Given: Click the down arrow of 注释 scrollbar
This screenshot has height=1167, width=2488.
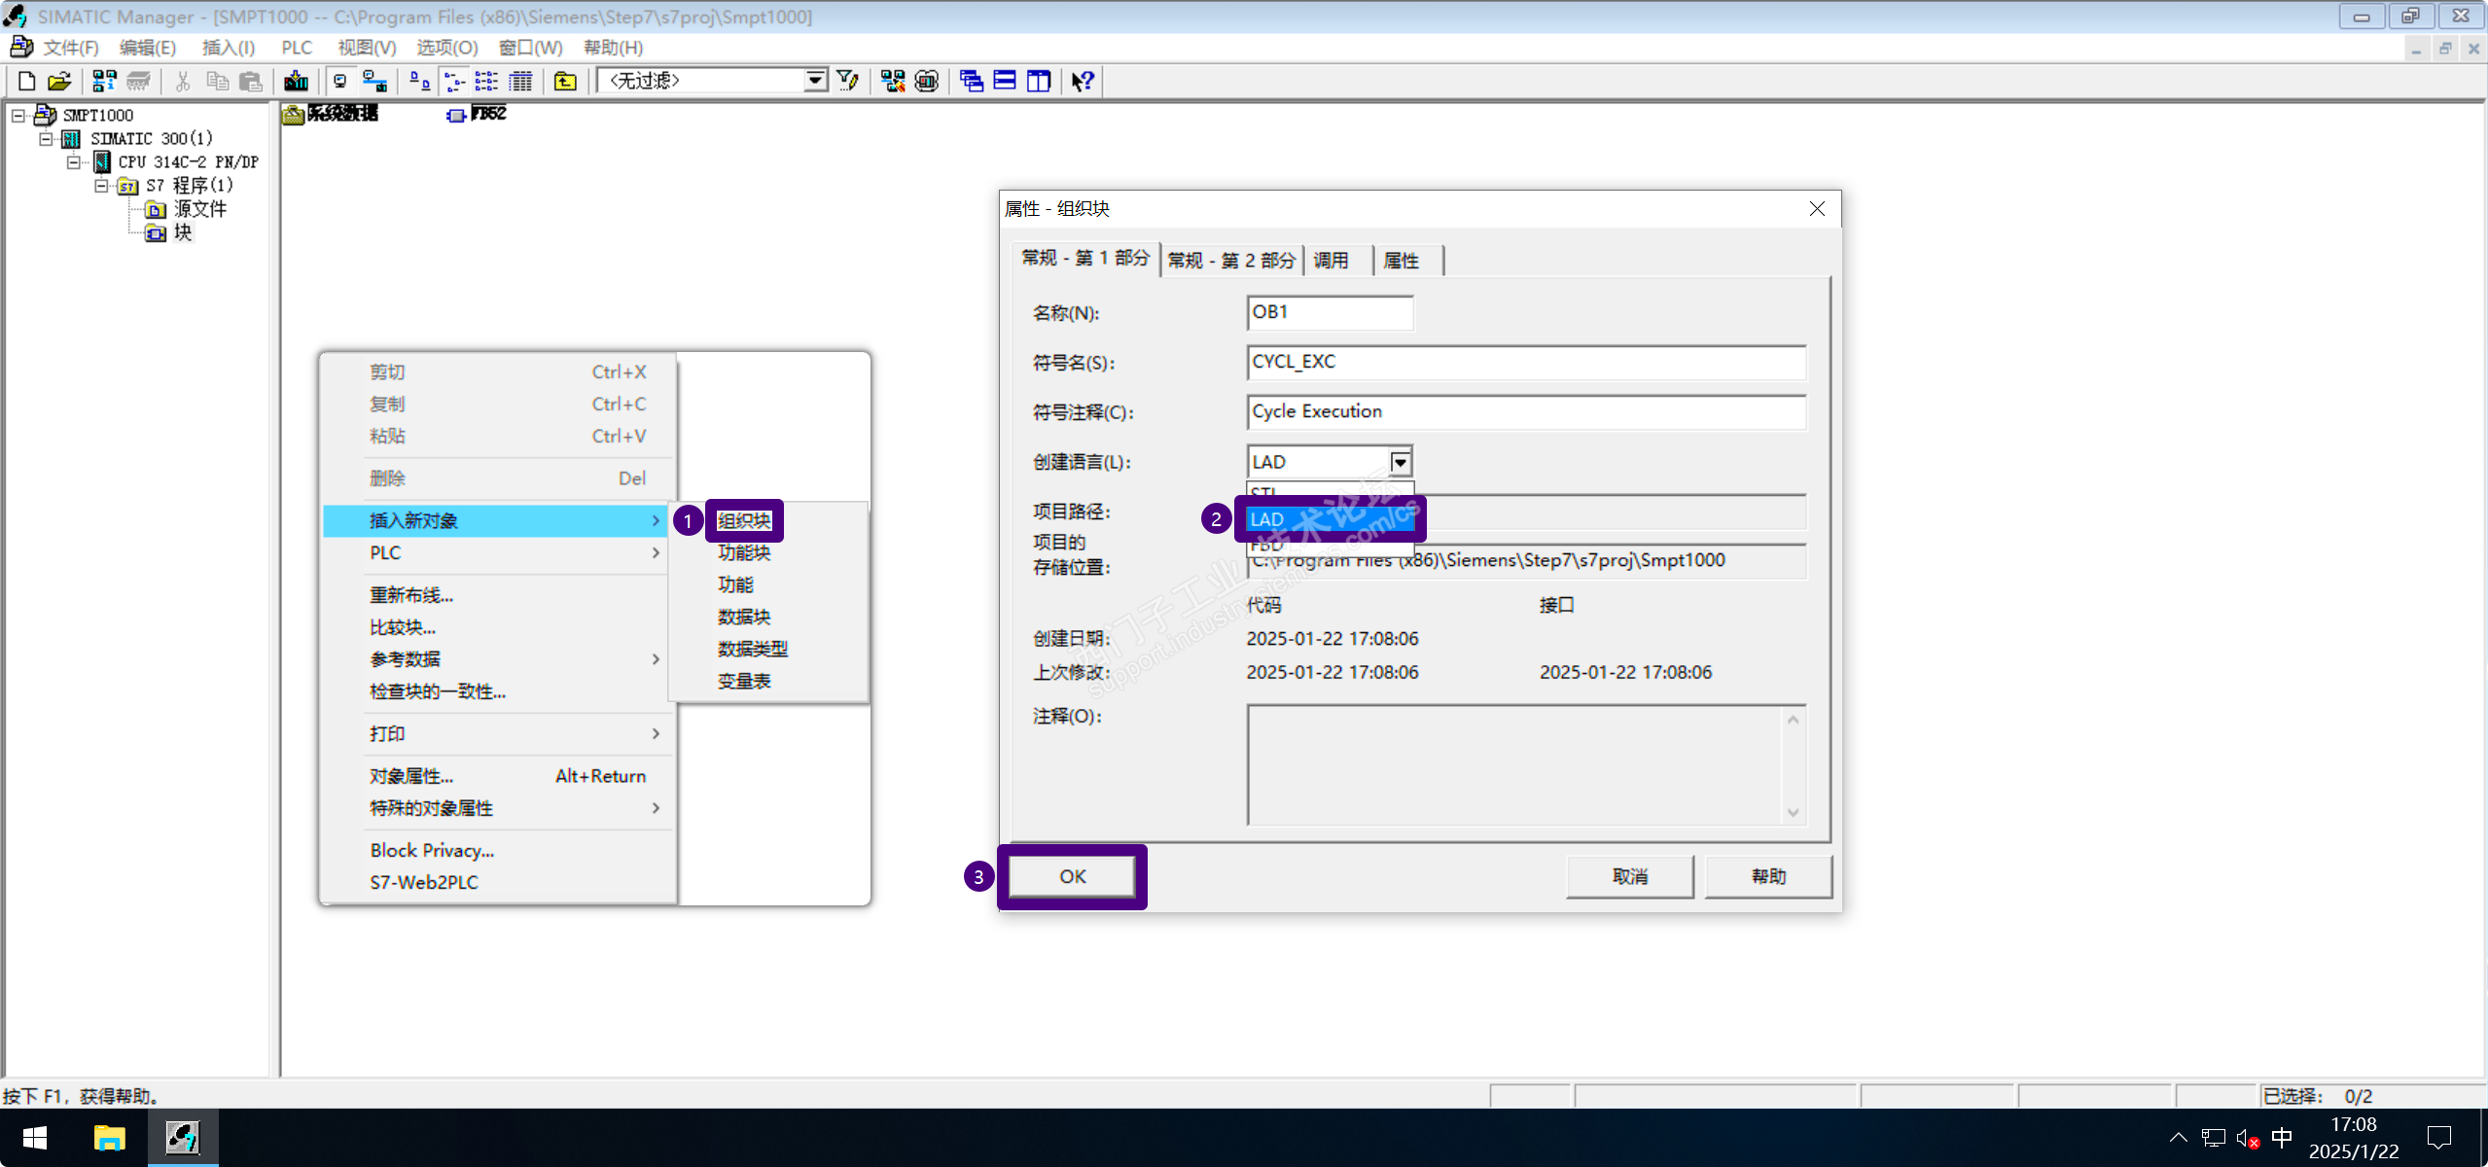Looking at the screenshot, I should coord(1793,813).
